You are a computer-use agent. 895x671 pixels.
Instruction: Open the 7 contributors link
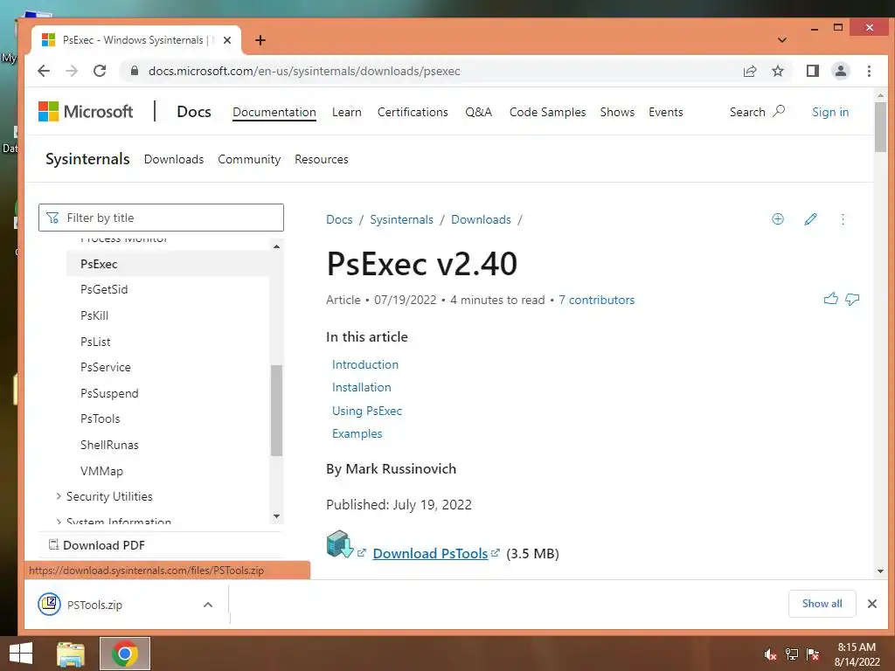click(596, 300)
